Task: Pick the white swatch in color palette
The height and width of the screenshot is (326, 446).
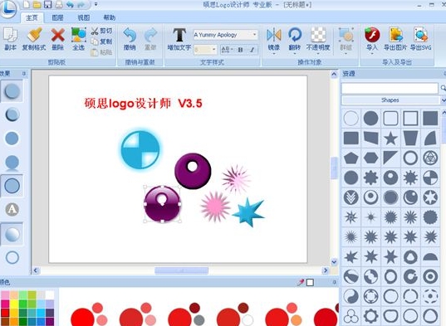Action: click(50, 295)
